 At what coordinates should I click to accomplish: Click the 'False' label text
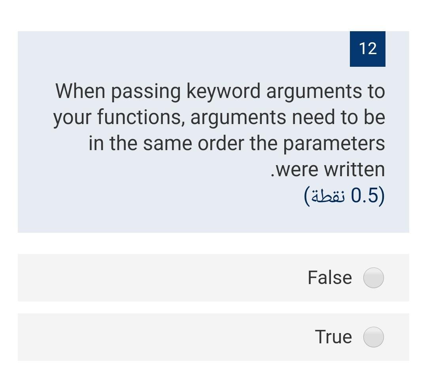click(x=330, y=278)
